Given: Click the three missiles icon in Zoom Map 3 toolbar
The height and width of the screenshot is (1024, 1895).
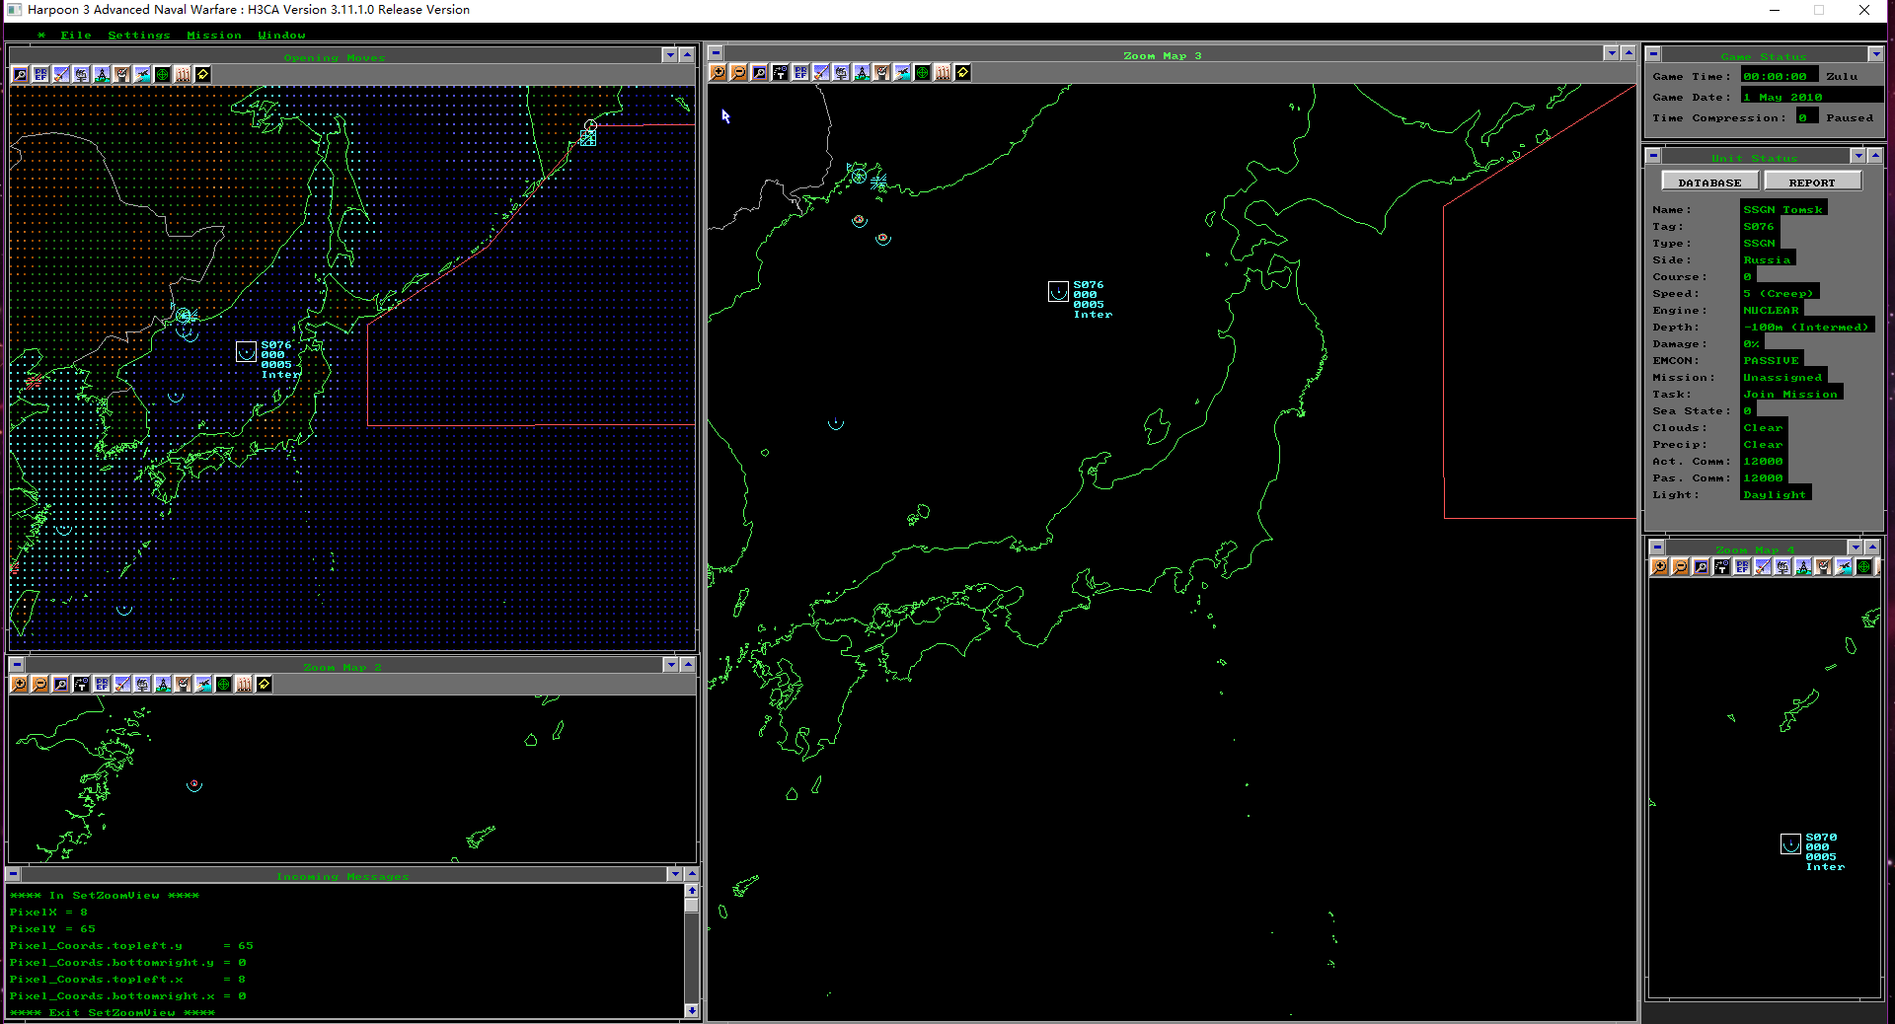Looking at the screenshot, I should pos(943,72).
